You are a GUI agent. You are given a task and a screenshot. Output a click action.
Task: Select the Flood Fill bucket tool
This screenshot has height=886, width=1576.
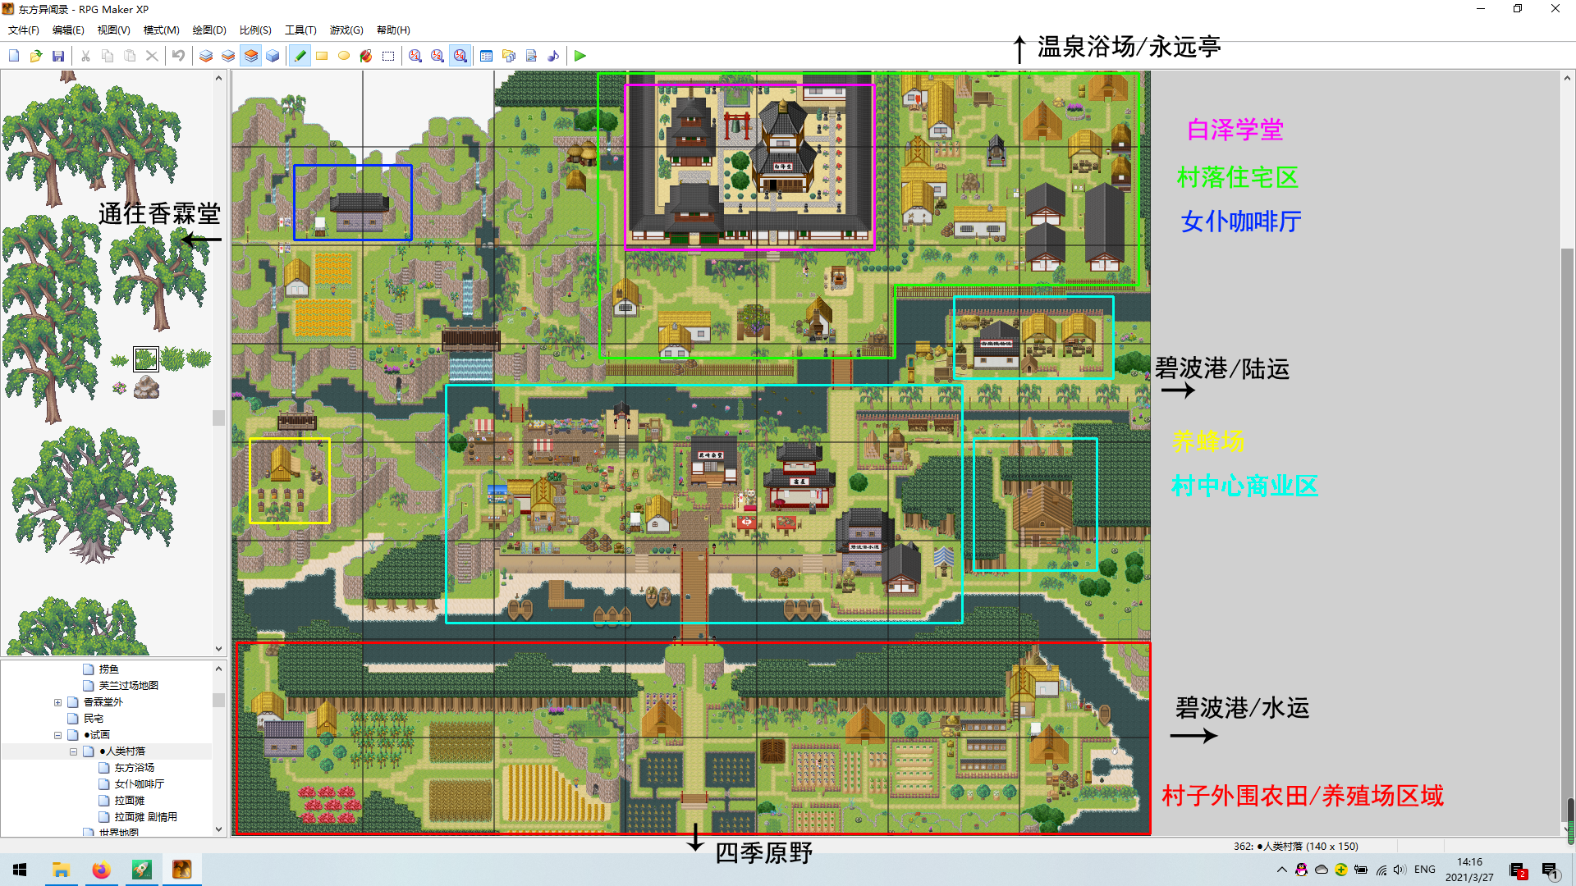366,56
